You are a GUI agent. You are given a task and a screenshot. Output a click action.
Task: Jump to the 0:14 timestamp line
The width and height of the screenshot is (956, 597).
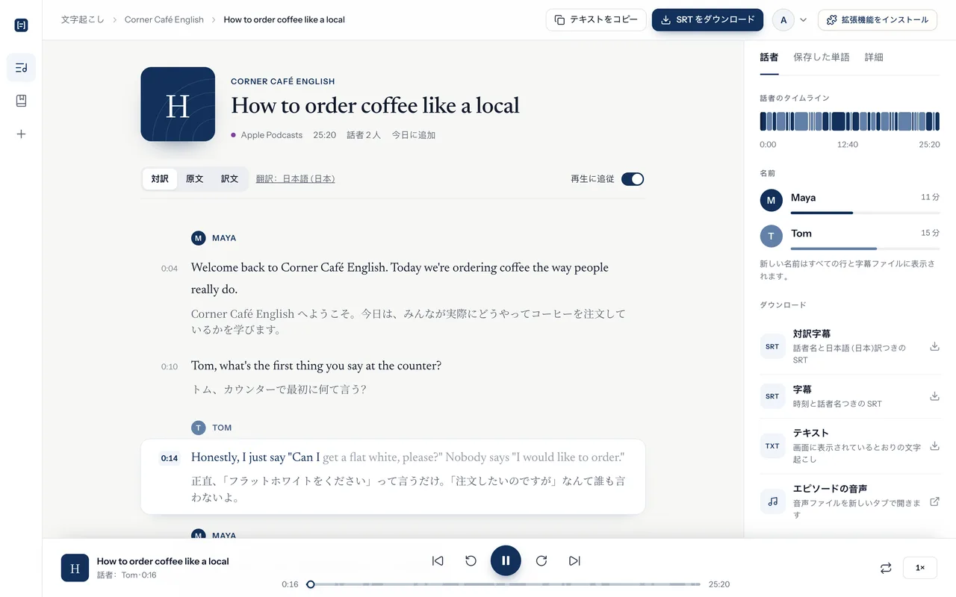[x=170, y=458]
